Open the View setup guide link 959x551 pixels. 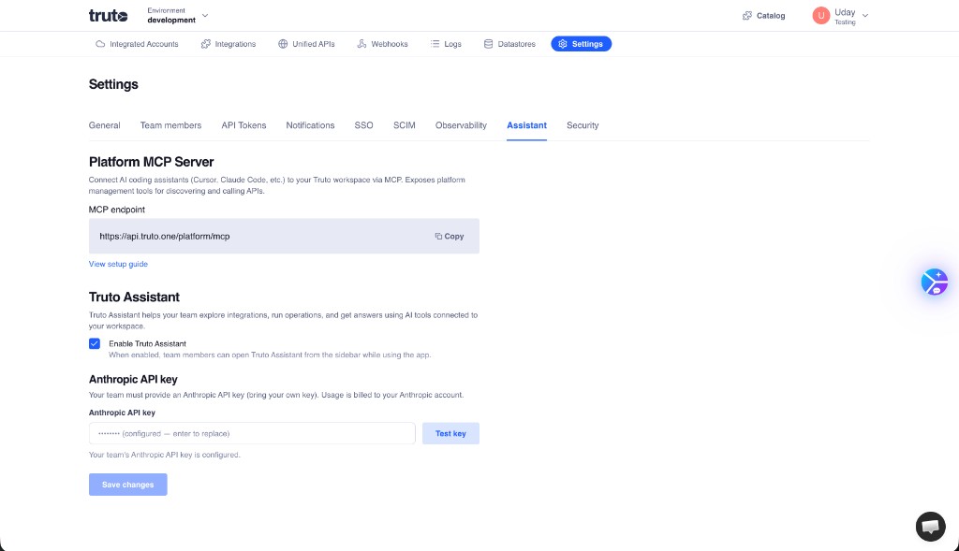click(118, 264)
